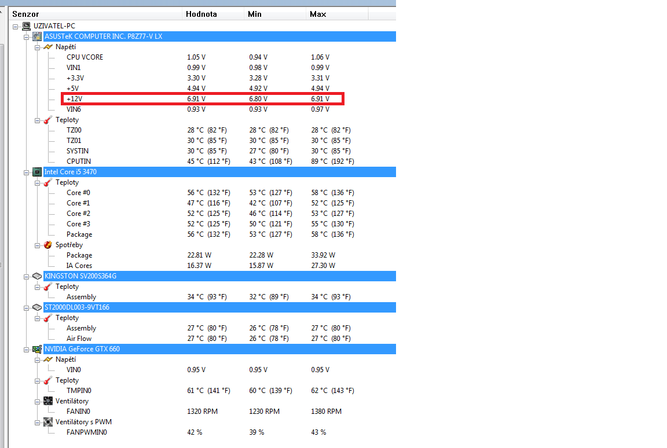Collapse the Ventilátory s PWM group
This screenshot has width=667, height=448.
click(x=38, y=423)
